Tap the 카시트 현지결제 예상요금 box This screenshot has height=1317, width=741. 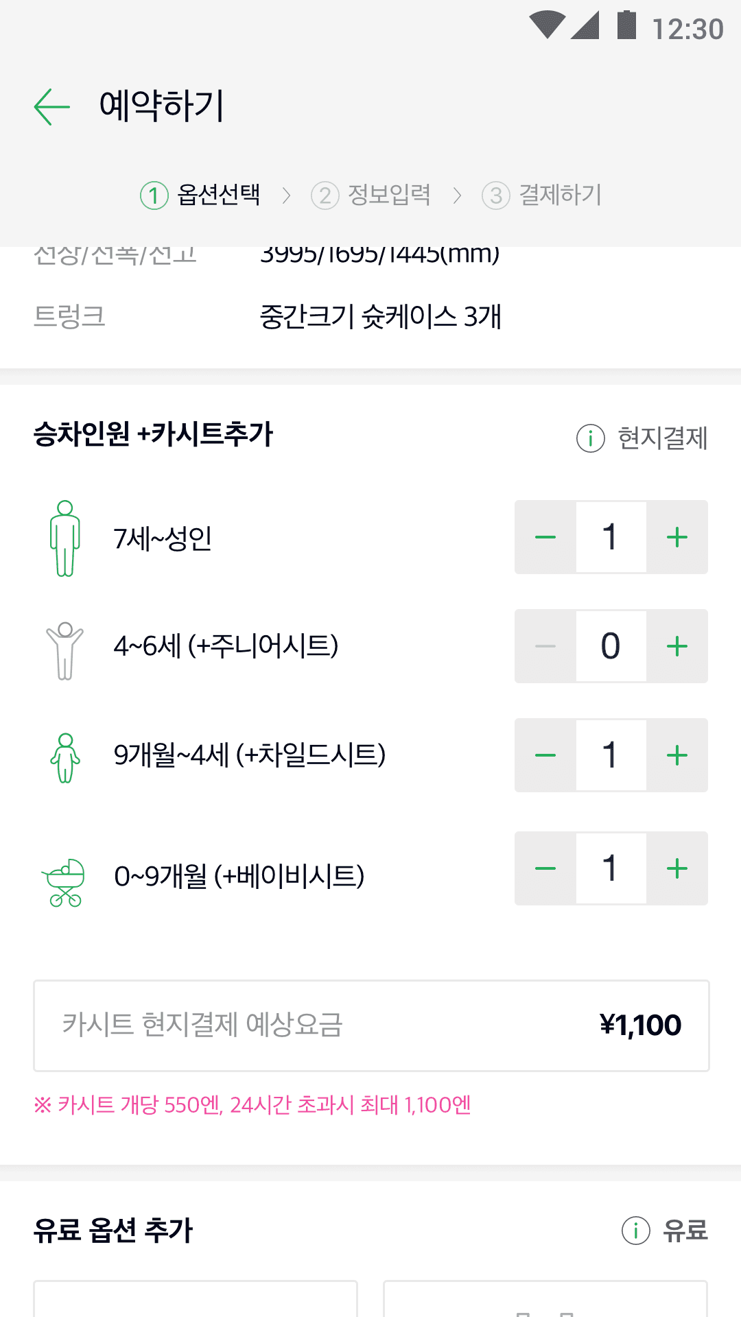(371, 1025)
